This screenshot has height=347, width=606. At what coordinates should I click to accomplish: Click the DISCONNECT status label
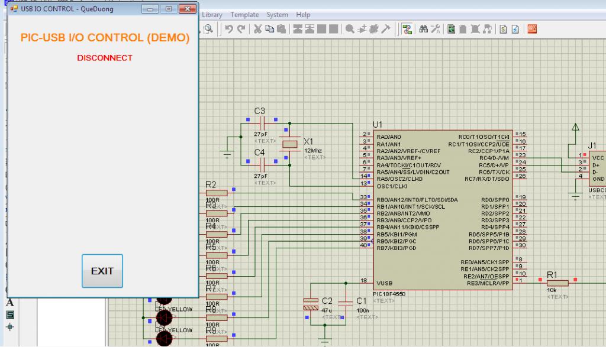click(105, 58)
